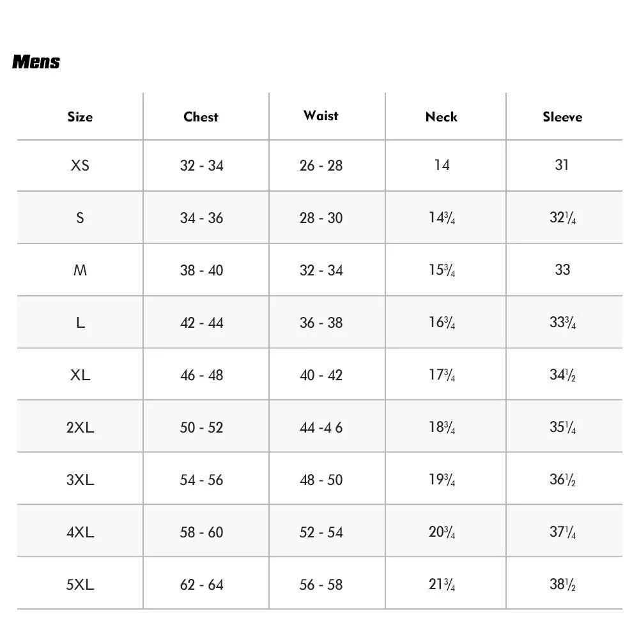Click the 5XL size row label
This screenshot has height=639, width=639.
click(x=80, y=585)
